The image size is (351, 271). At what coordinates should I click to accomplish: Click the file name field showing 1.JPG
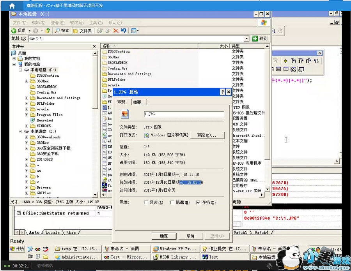pos(184,114)
